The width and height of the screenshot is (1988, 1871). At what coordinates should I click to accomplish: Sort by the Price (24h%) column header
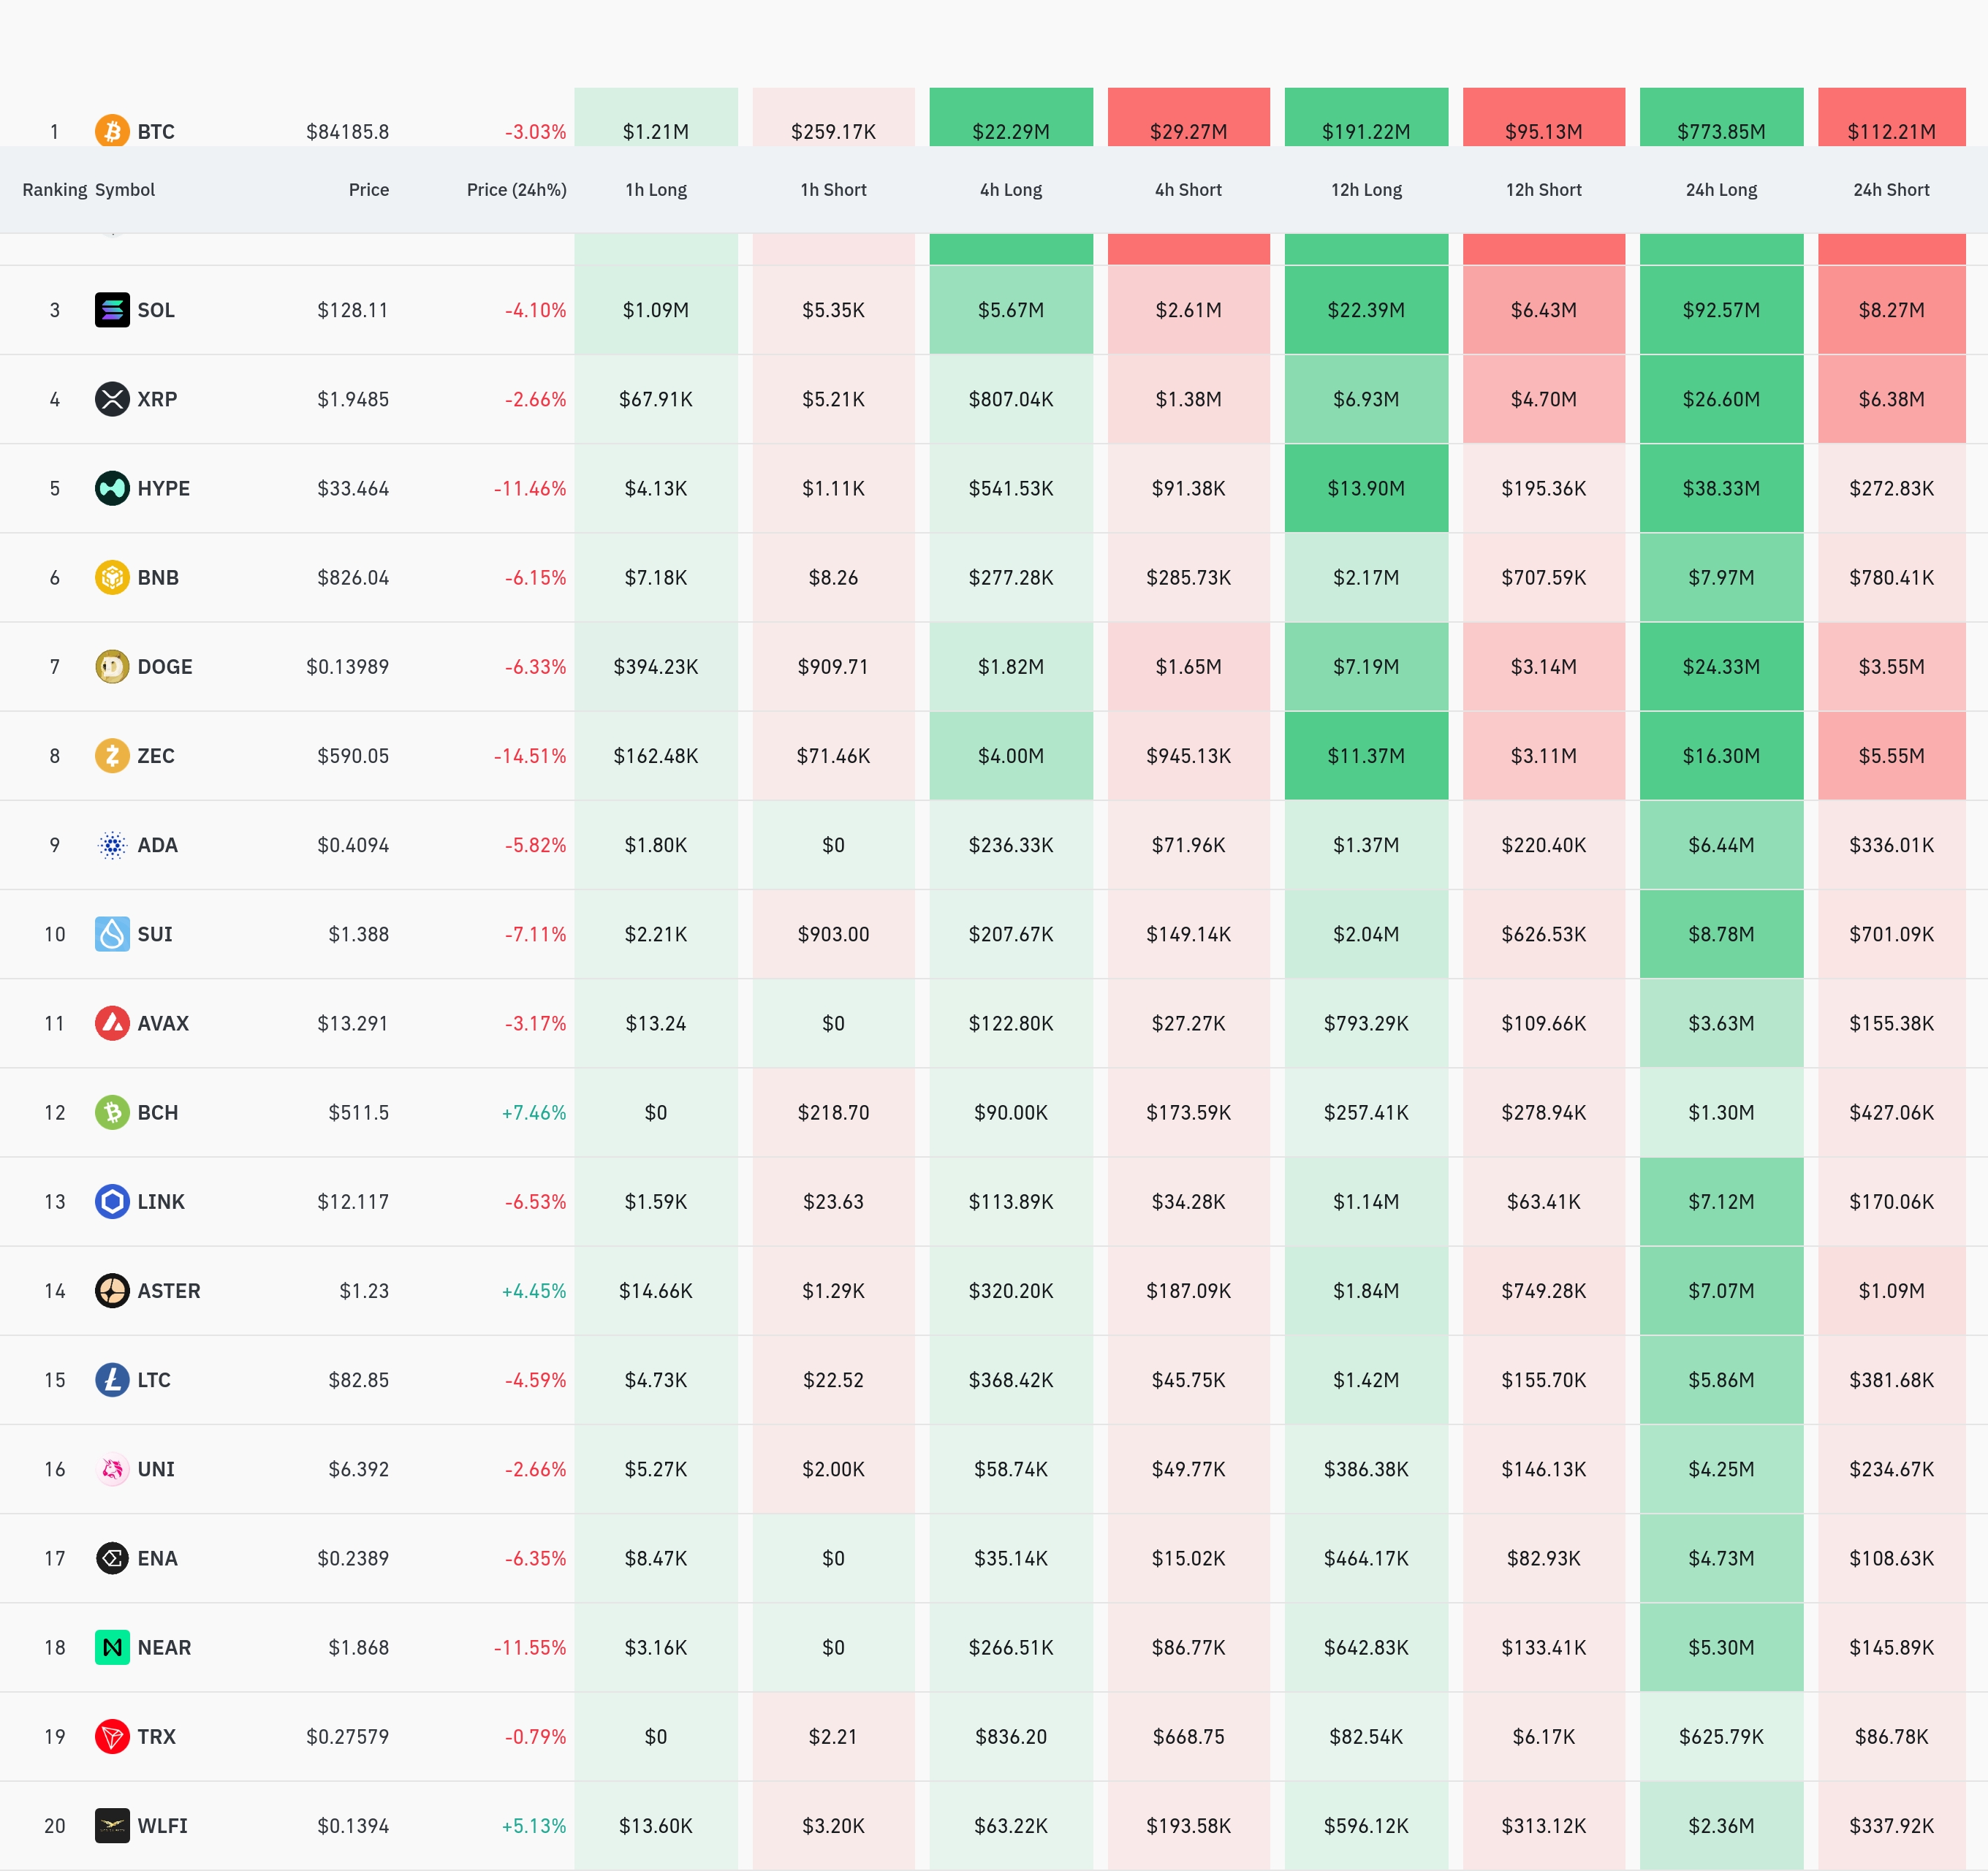[x=516, y=190]
